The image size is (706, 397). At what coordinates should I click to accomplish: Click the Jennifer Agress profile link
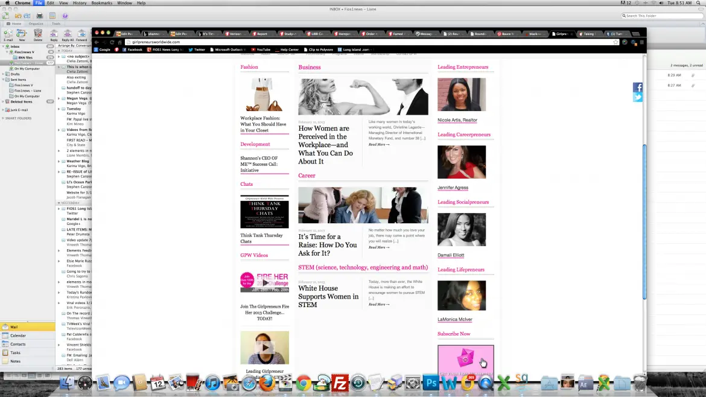click(x=453, y=188)
